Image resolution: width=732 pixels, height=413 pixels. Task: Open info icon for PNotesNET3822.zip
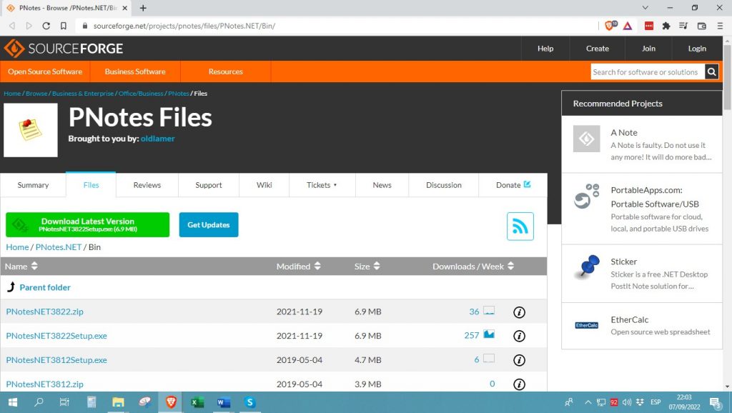(x=519, y=312)
